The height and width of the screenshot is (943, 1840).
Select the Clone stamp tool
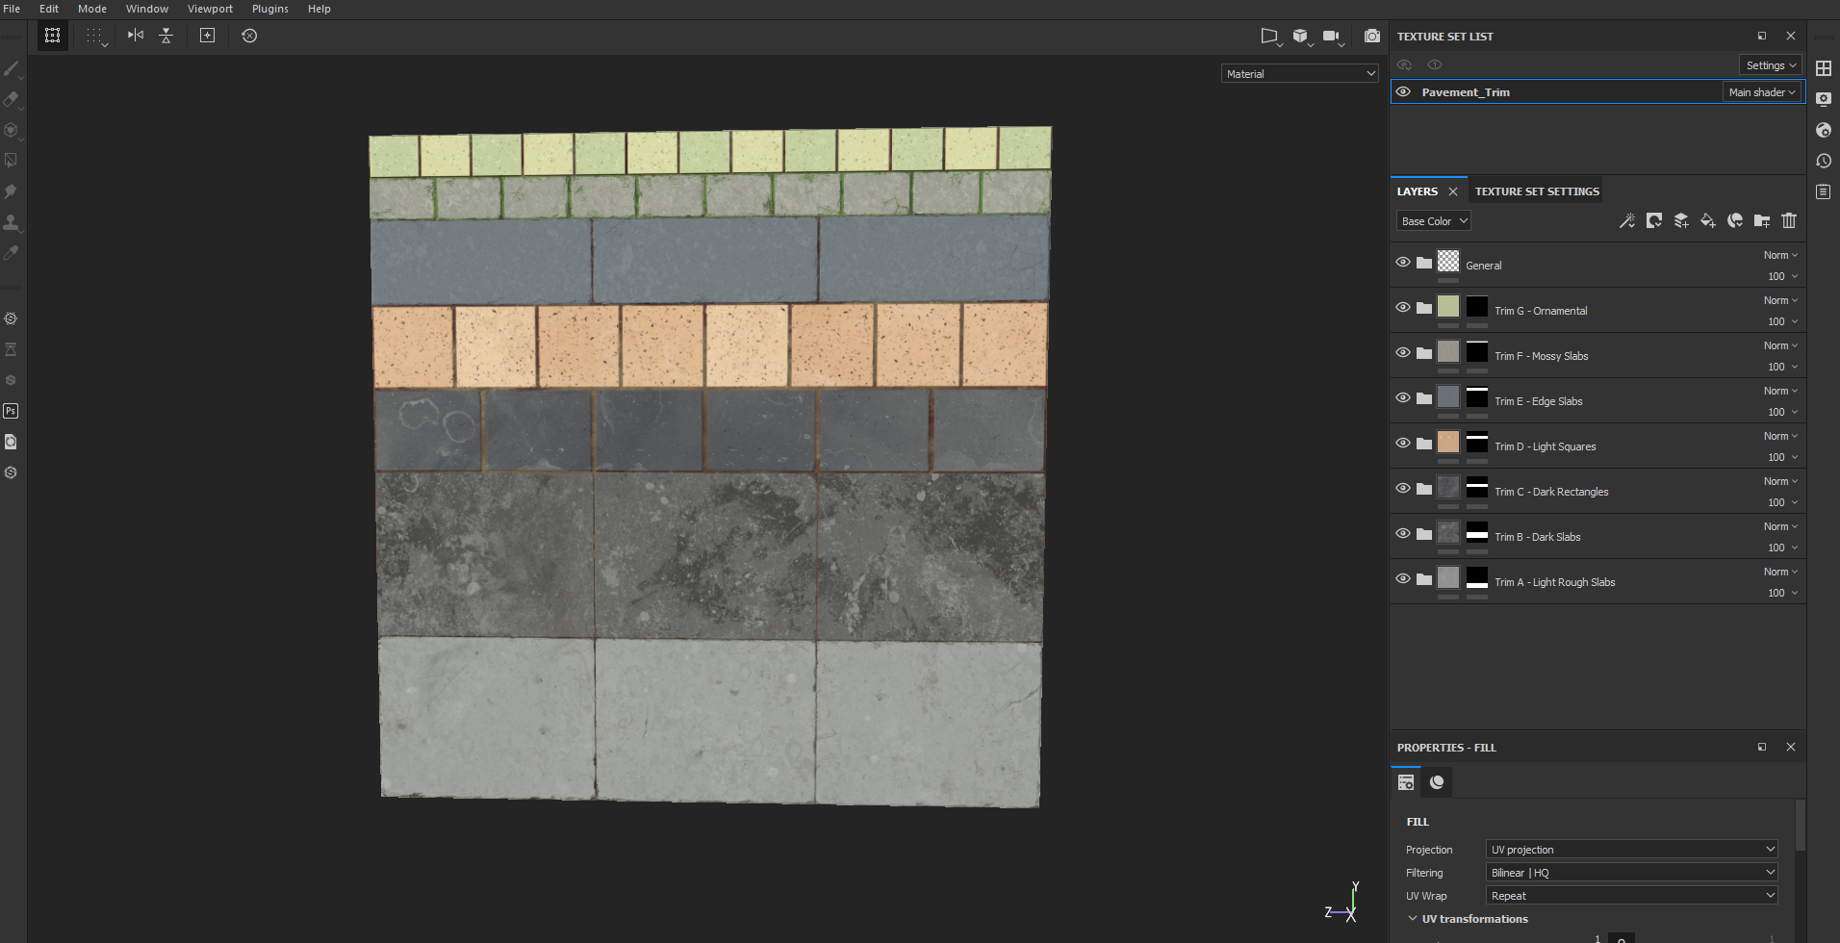point(12,222)
